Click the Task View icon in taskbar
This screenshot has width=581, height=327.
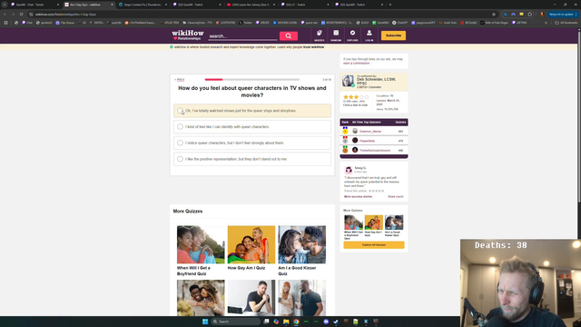click(x=266, y=322)
